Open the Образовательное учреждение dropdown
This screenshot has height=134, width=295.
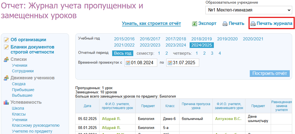point(249,10)
